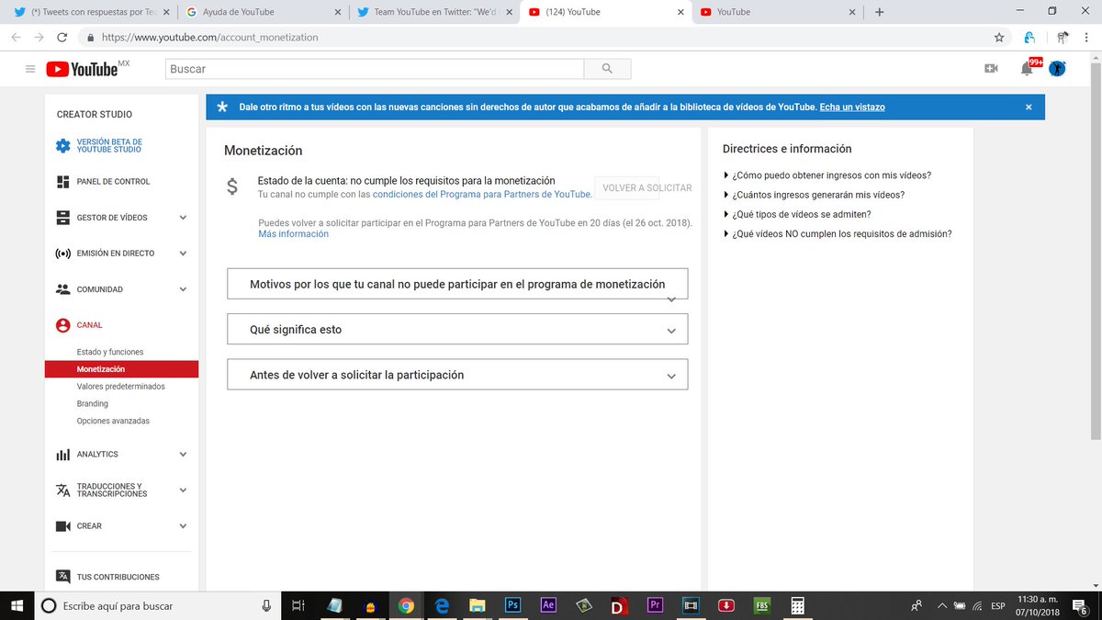Click the YouTube Studio beta gear icon

62,146
